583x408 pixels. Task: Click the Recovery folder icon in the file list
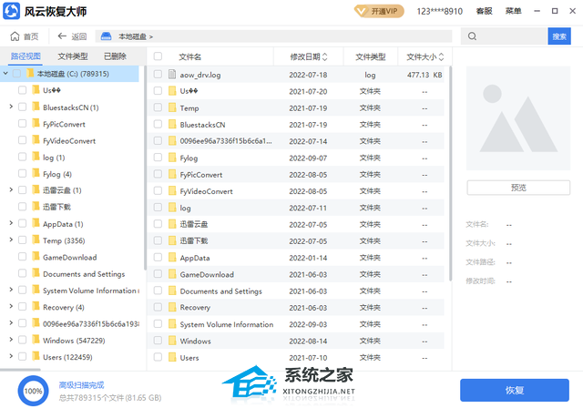click(172, 307)
